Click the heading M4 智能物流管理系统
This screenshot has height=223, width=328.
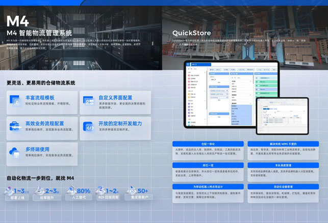[39, 33]
